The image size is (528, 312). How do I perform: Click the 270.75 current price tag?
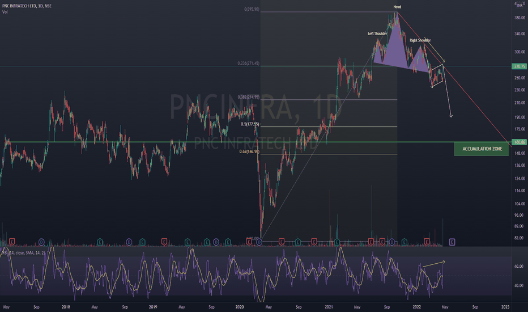pos(520,66)
